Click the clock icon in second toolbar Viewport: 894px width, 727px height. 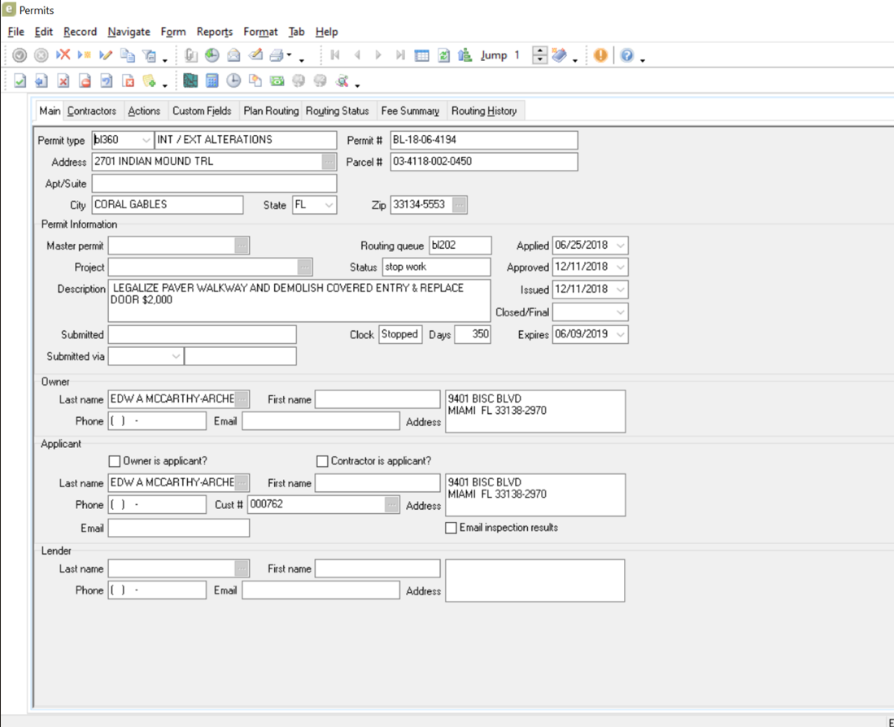(233, 81)
